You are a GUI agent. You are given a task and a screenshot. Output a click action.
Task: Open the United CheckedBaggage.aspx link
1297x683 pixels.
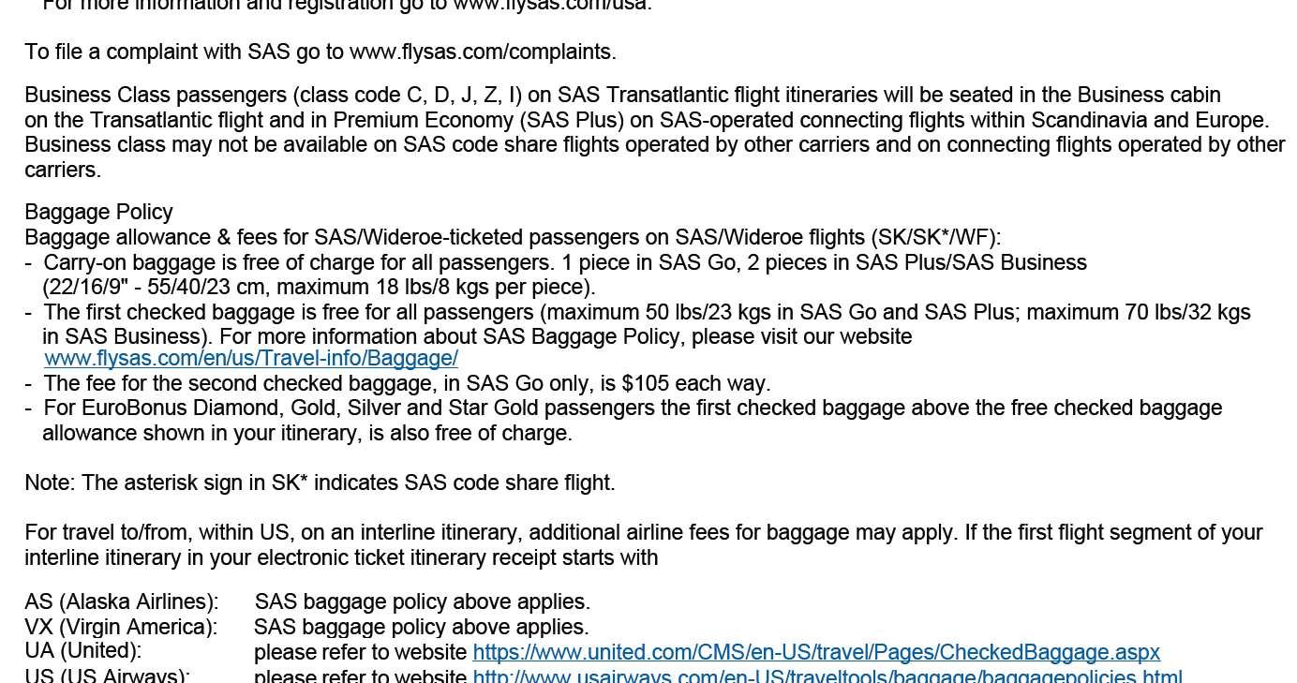point(816,652)
